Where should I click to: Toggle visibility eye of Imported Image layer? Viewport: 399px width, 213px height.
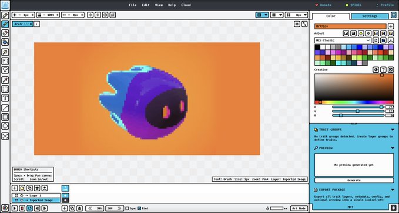click(22, 200)
